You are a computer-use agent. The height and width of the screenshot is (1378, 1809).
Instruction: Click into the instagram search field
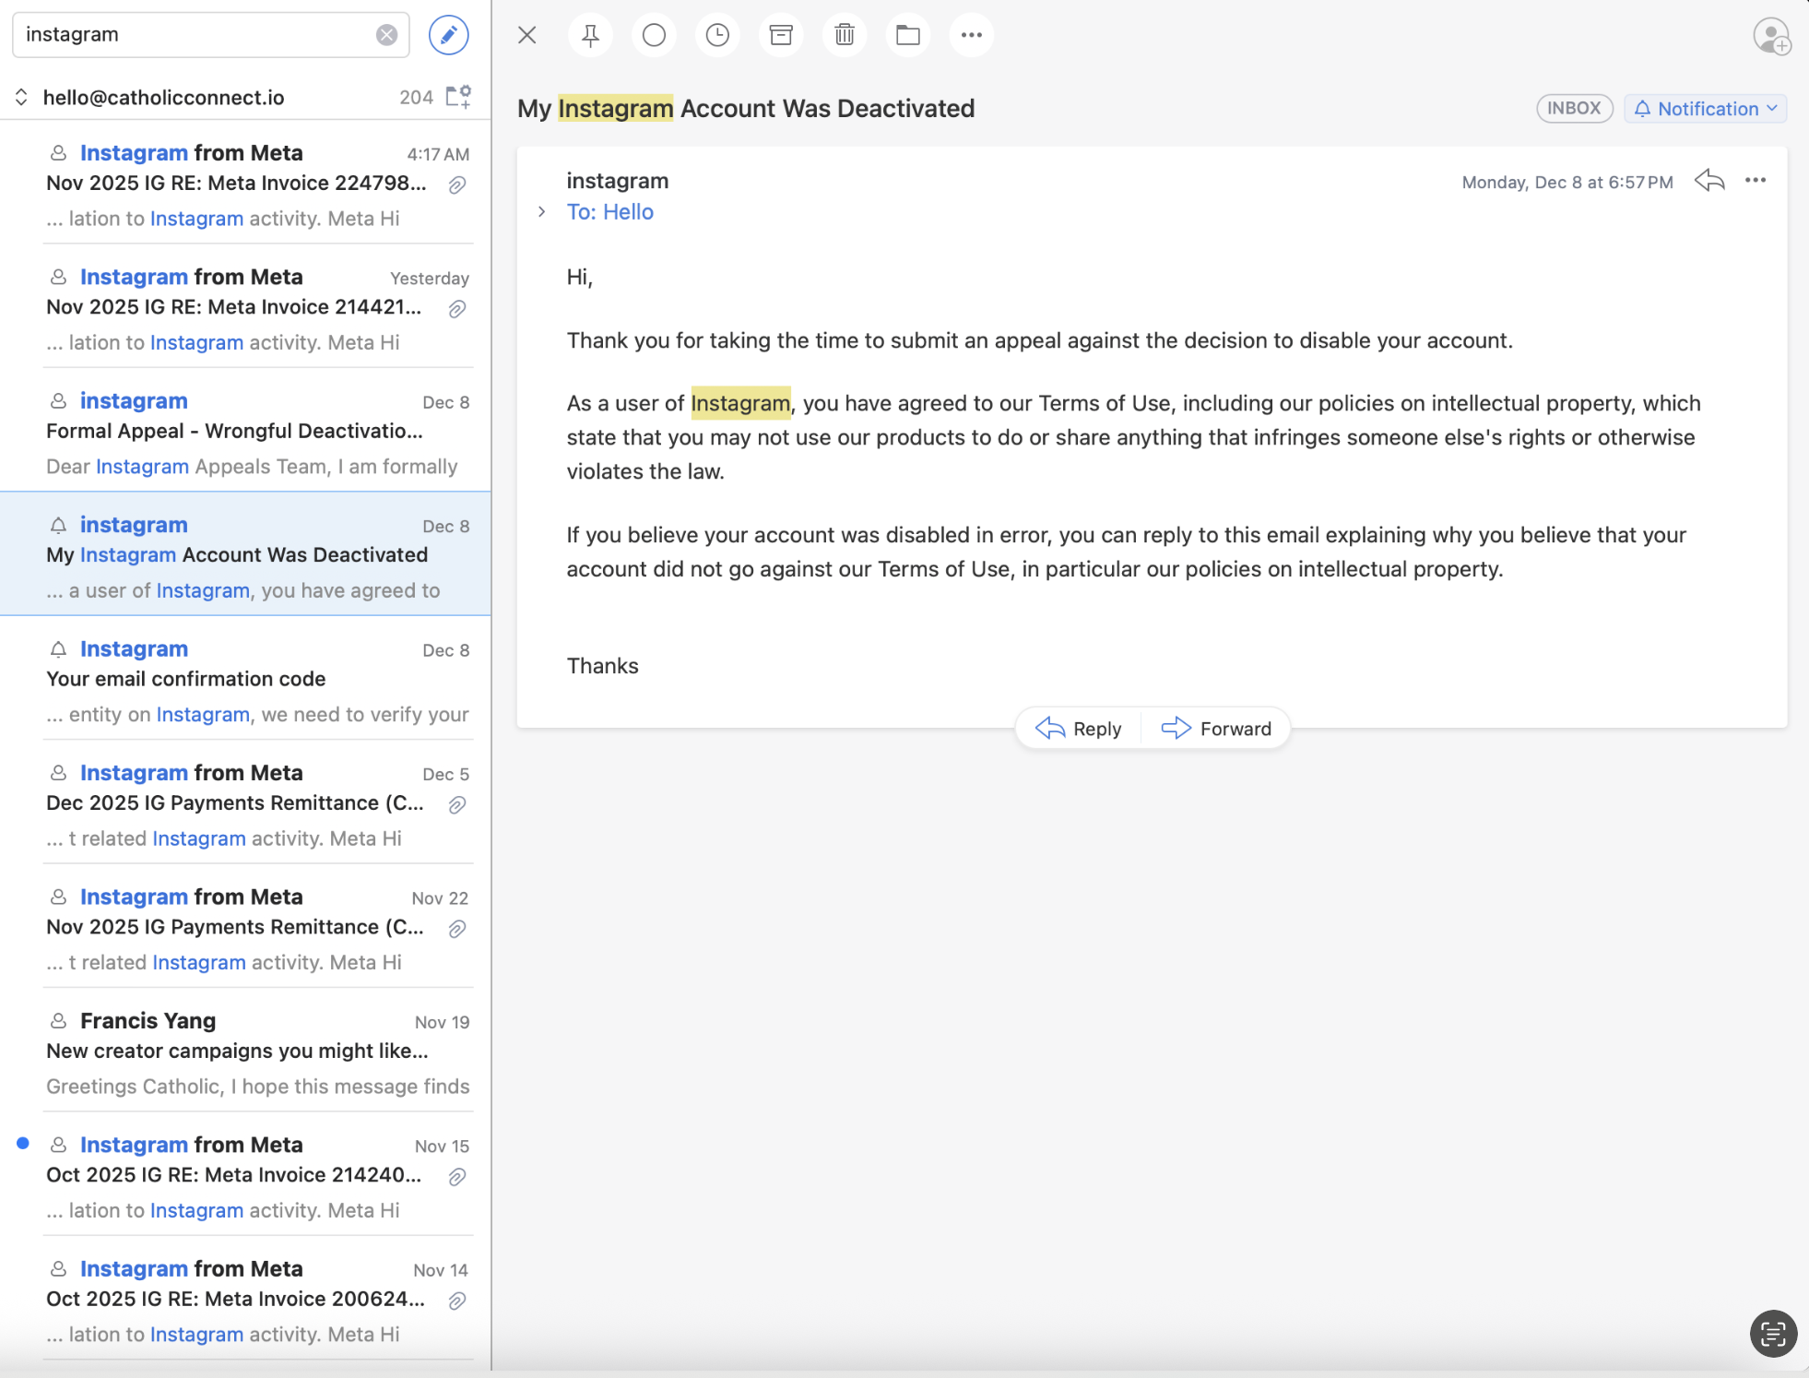(194, 35)
